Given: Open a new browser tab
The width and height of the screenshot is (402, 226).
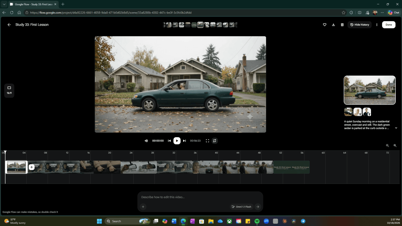Looking at the screenshot, I should click(63, 4).
